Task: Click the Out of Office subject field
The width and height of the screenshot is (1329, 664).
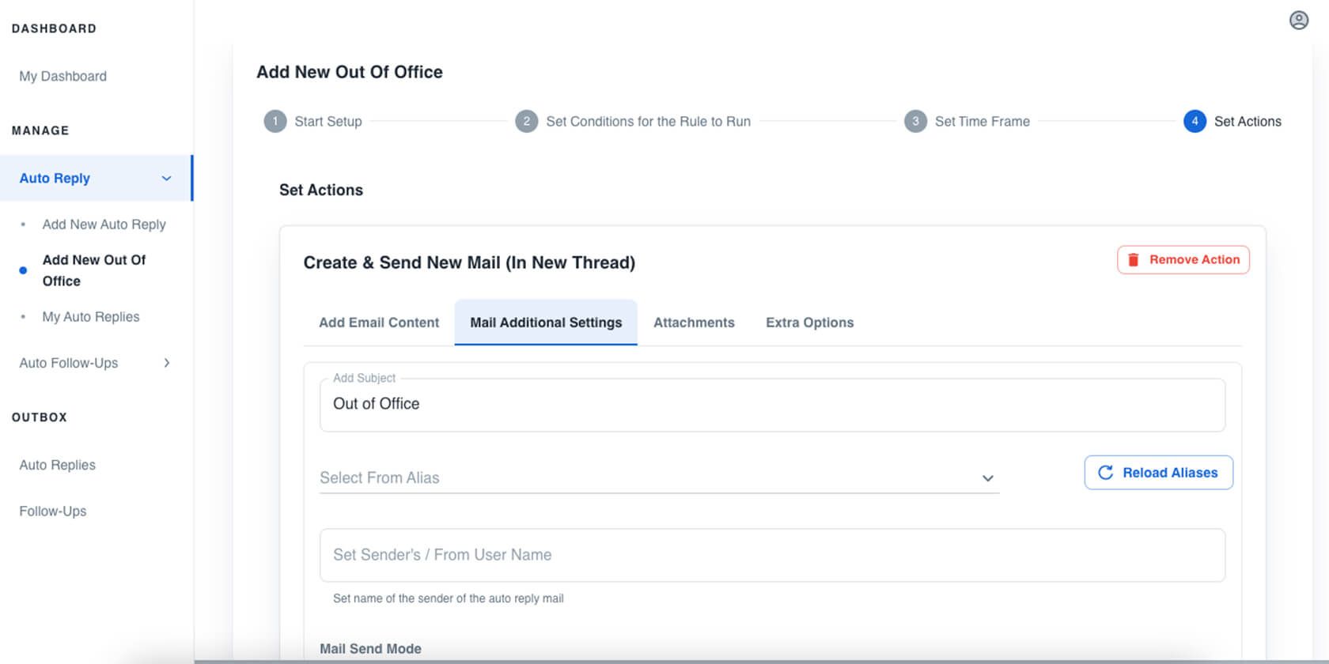Action: tap(772, 405)
